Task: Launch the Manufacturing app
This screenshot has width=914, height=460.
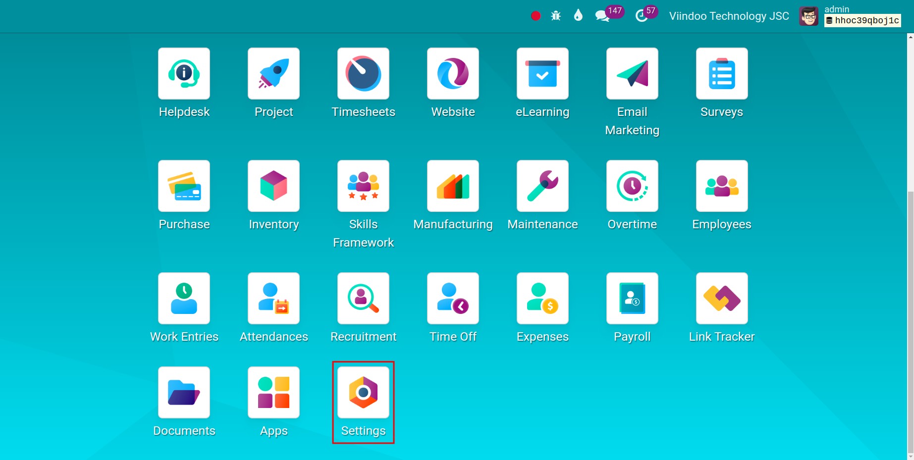Action: coord(453,186)
